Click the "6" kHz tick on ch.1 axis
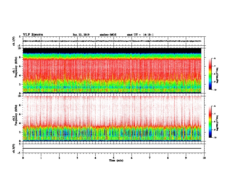Screen dimensions: 230x177 click(20, 66)
